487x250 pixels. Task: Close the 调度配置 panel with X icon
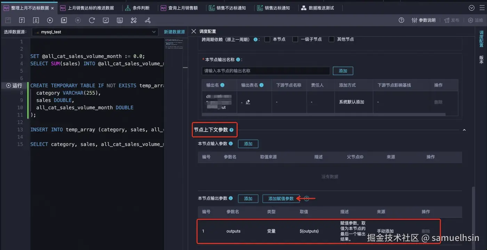point(194,31)
